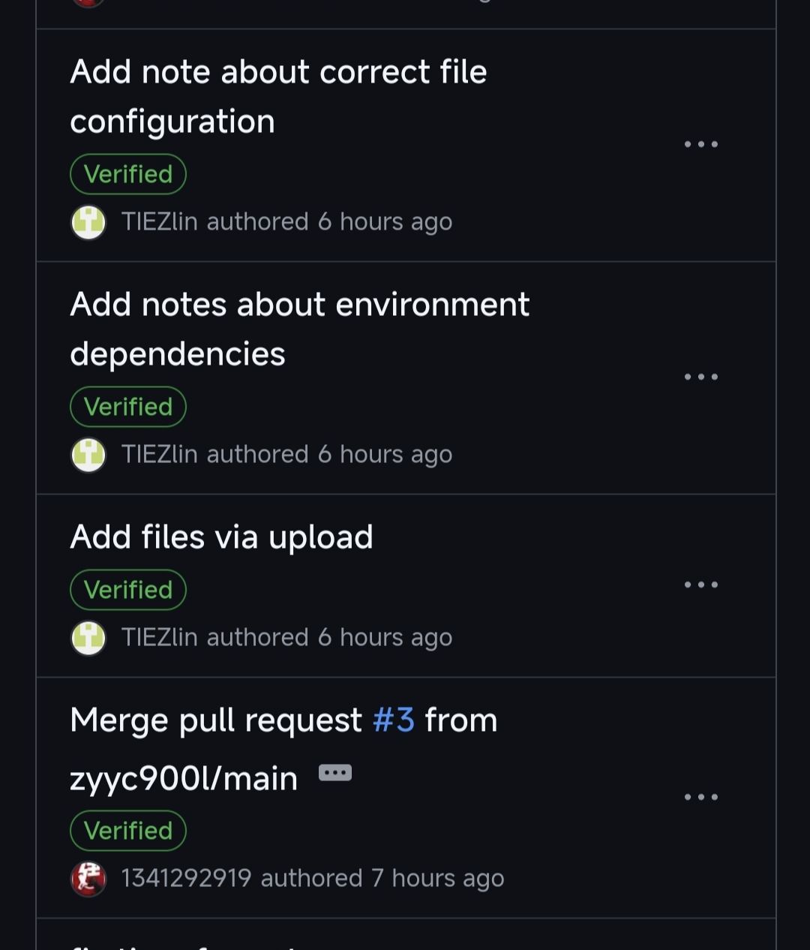The height and width of the screenshot is (950, 810).
Task: Click Verified badge under "Add files via upload"
Action: click(x=127, y=589)
